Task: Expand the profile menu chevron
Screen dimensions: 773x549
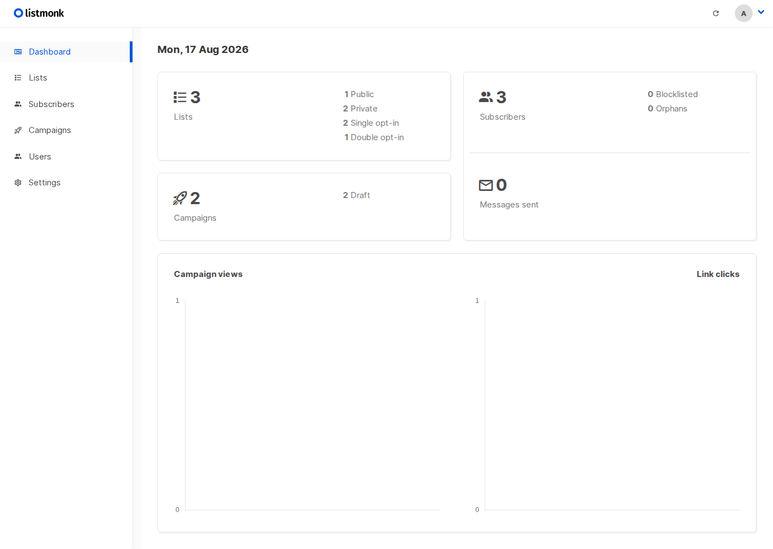Action: pyautogui.click(x=761, y=12)
